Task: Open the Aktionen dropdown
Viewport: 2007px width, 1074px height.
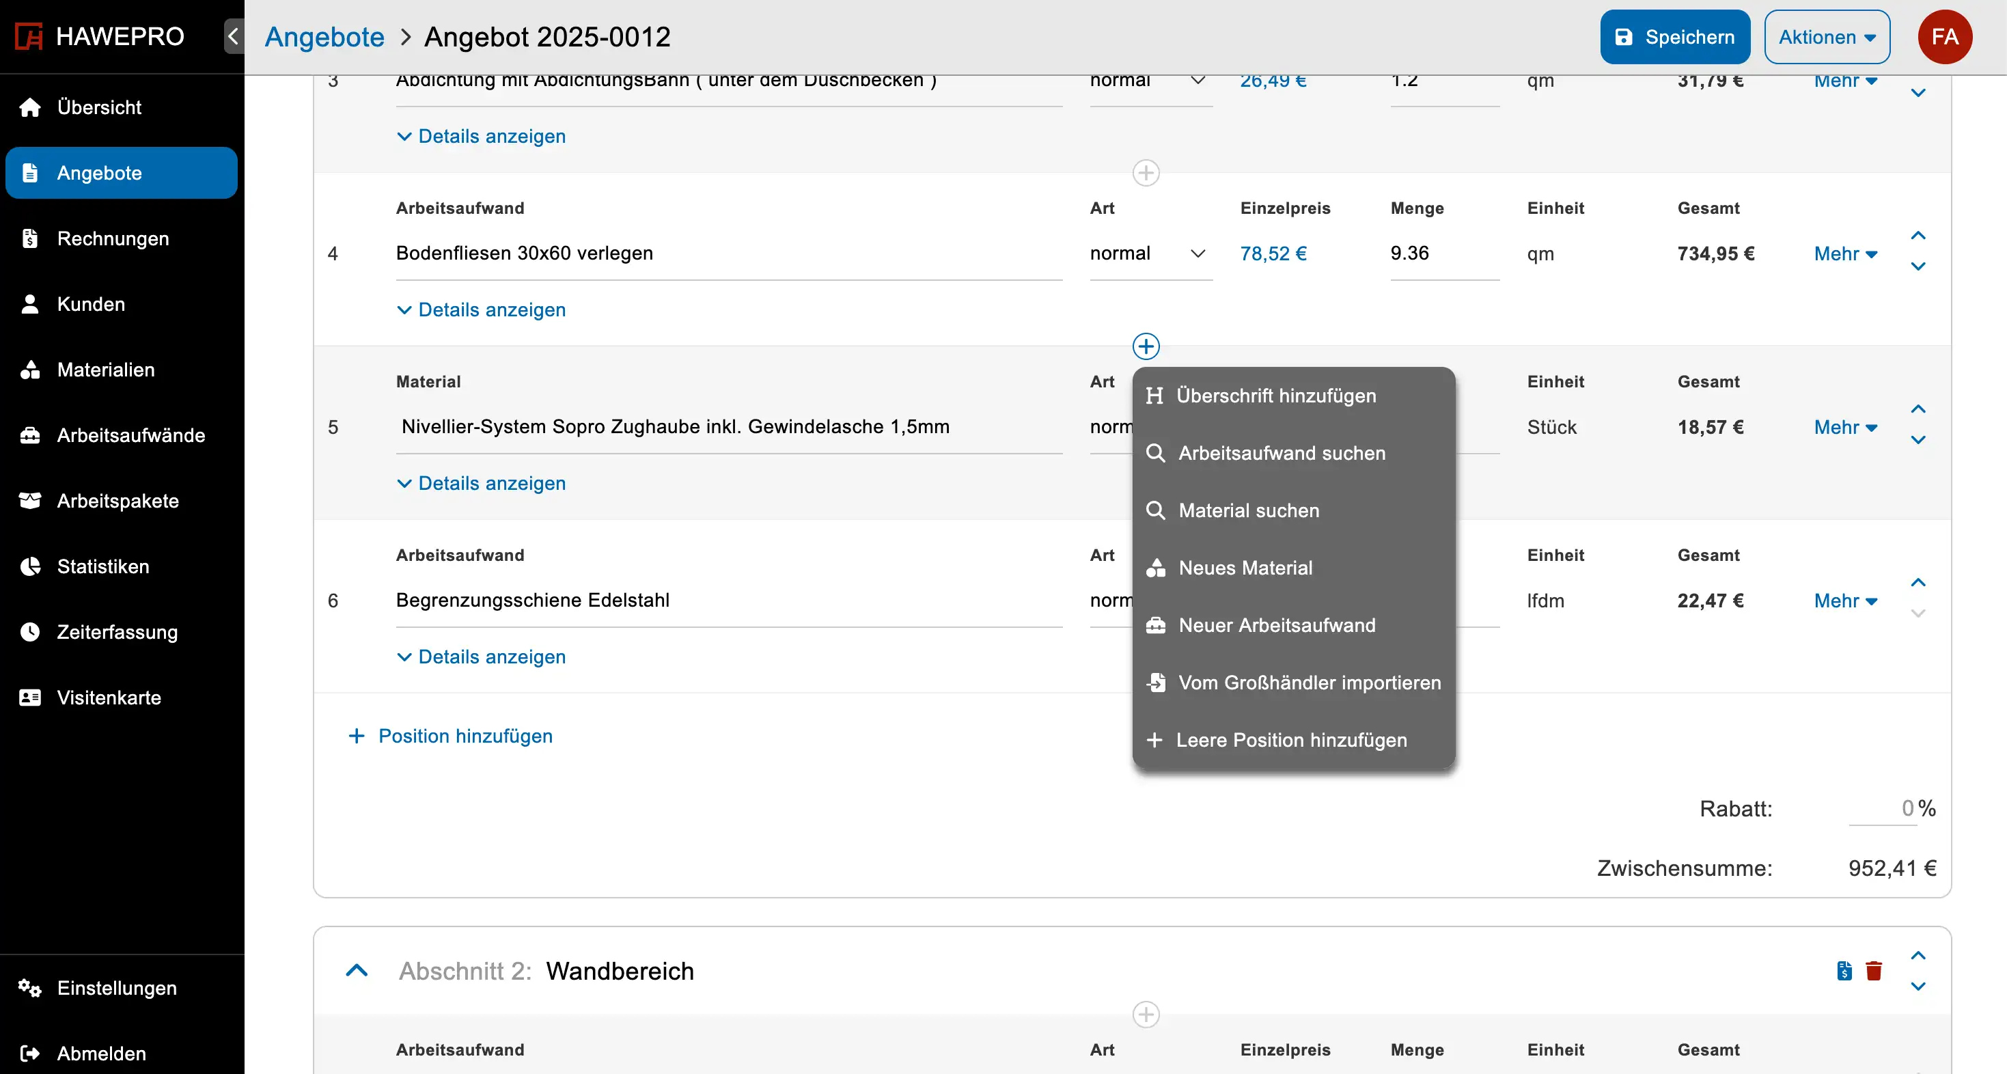Action: 1827,37
